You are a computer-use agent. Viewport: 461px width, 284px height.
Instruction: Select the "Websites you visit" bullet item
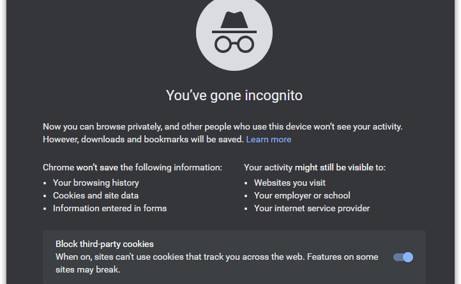point(291,183)
